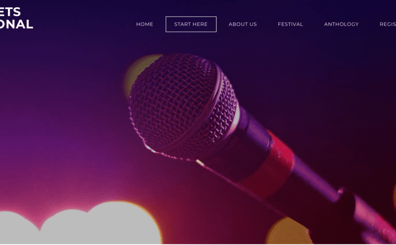Click the outlined START HERE button
Image resolution: width=396 pixels, height=245 pixels.
tap(191, 24)
